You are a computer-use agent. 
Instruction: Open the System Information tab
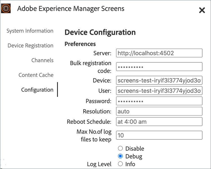[x=30, y=31]
